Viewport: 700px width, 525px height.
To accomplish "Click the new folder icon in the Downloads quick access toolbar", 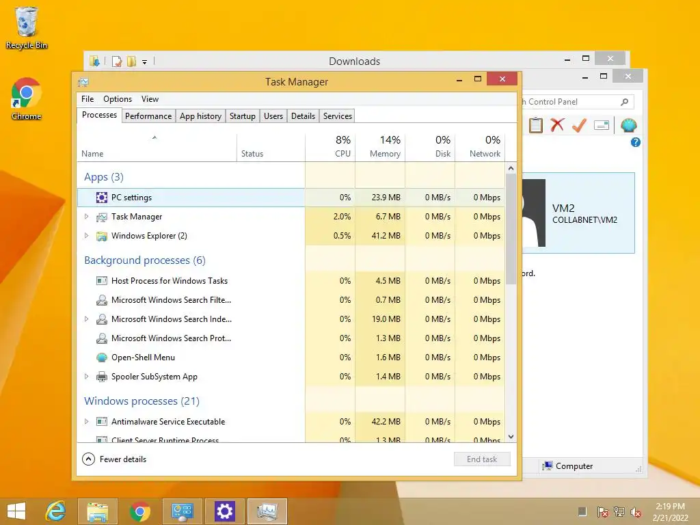I will (x=131, y=61).
